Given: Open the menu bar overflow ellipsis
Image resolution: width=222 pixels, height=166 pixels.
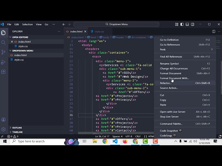Looking at the screenshot, I should click(54, 24).
